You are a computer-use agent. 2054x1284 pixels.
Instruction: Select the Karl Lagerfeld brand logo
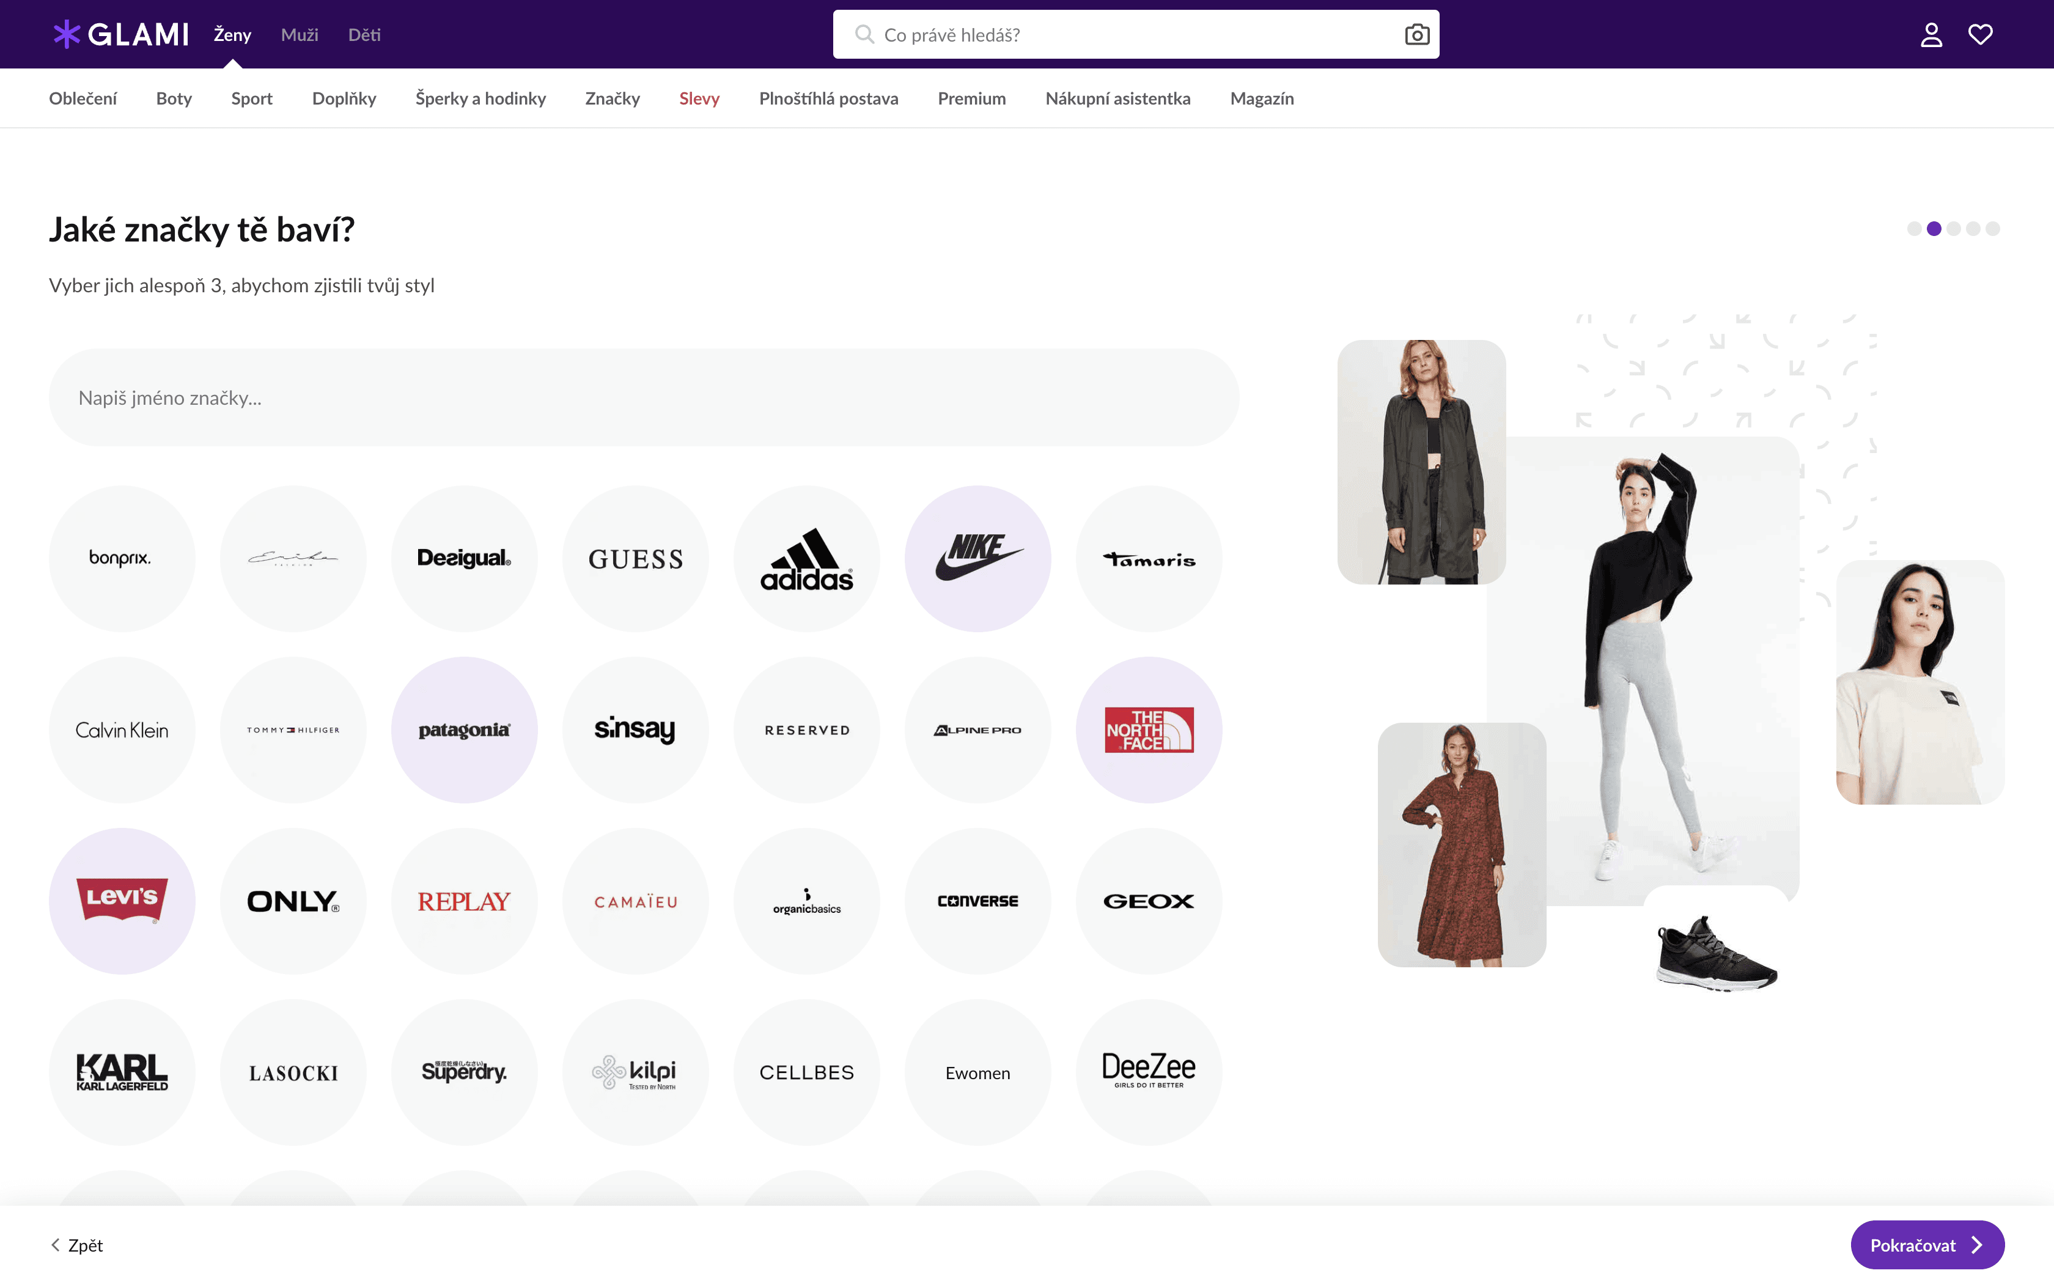point(122,1072)
